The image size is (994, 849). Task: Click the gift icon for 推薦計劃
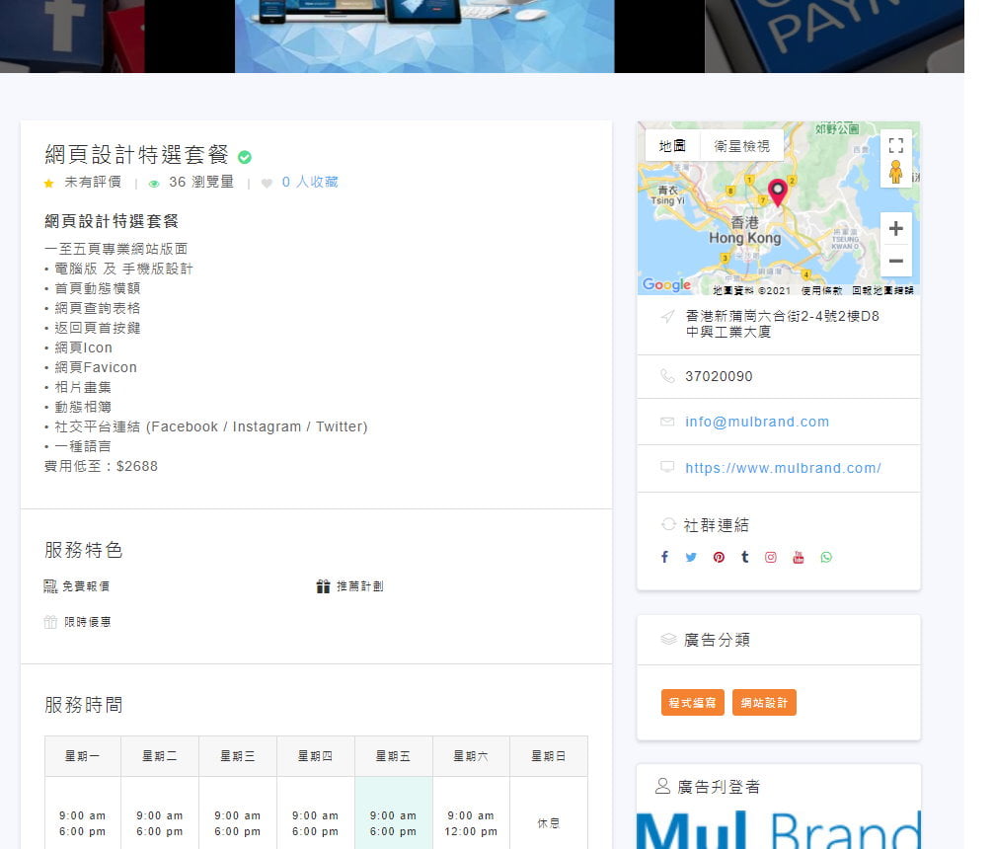tap(324, 586)
